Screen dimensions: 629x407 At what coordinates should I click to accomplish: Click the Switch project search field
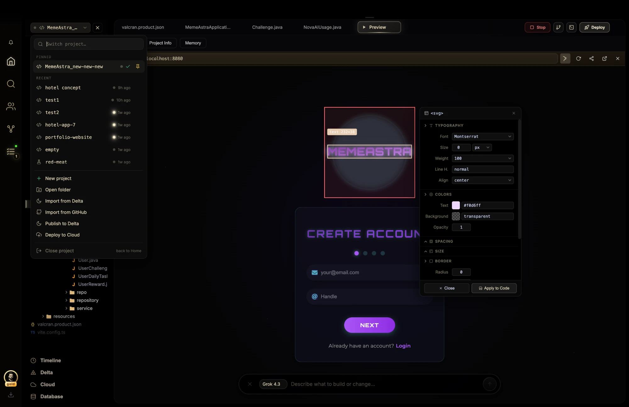coord(89,44)
